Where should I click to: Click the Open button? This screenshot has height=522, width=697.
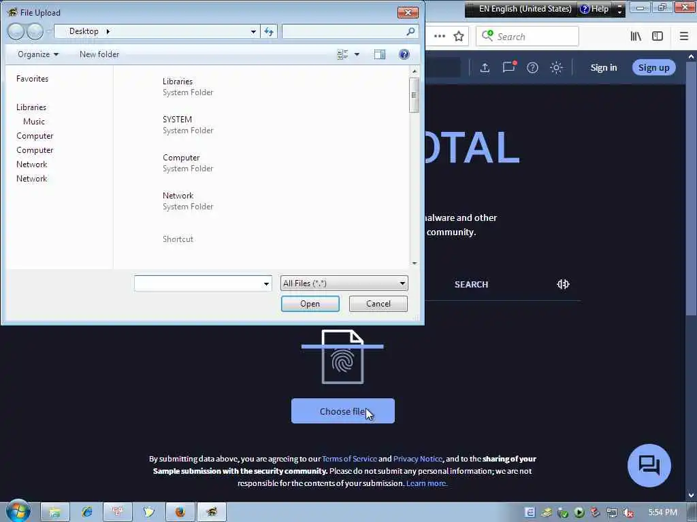tap(310, 304)
